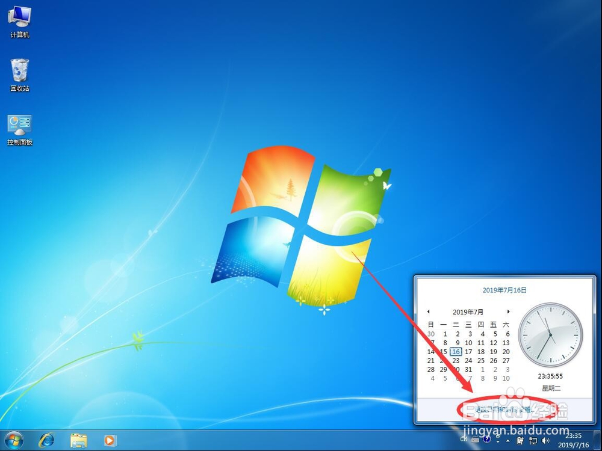Screen dimensions: 602x451
Task: Click the analog clock face
Action: 551,335
